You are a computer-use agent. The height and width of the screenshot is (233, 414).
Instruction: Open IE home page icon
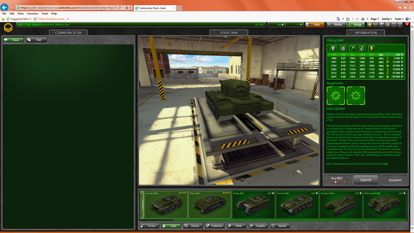click(338, 19)
